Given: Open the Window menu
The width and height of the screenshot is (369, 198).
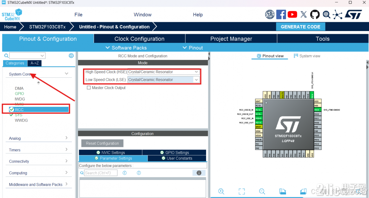Looking at the screenshot, I should [x=142, y=15].
